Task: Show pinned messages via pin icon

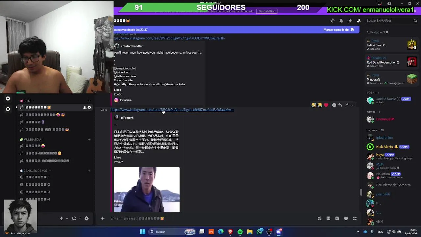Action: click(350, 20)
